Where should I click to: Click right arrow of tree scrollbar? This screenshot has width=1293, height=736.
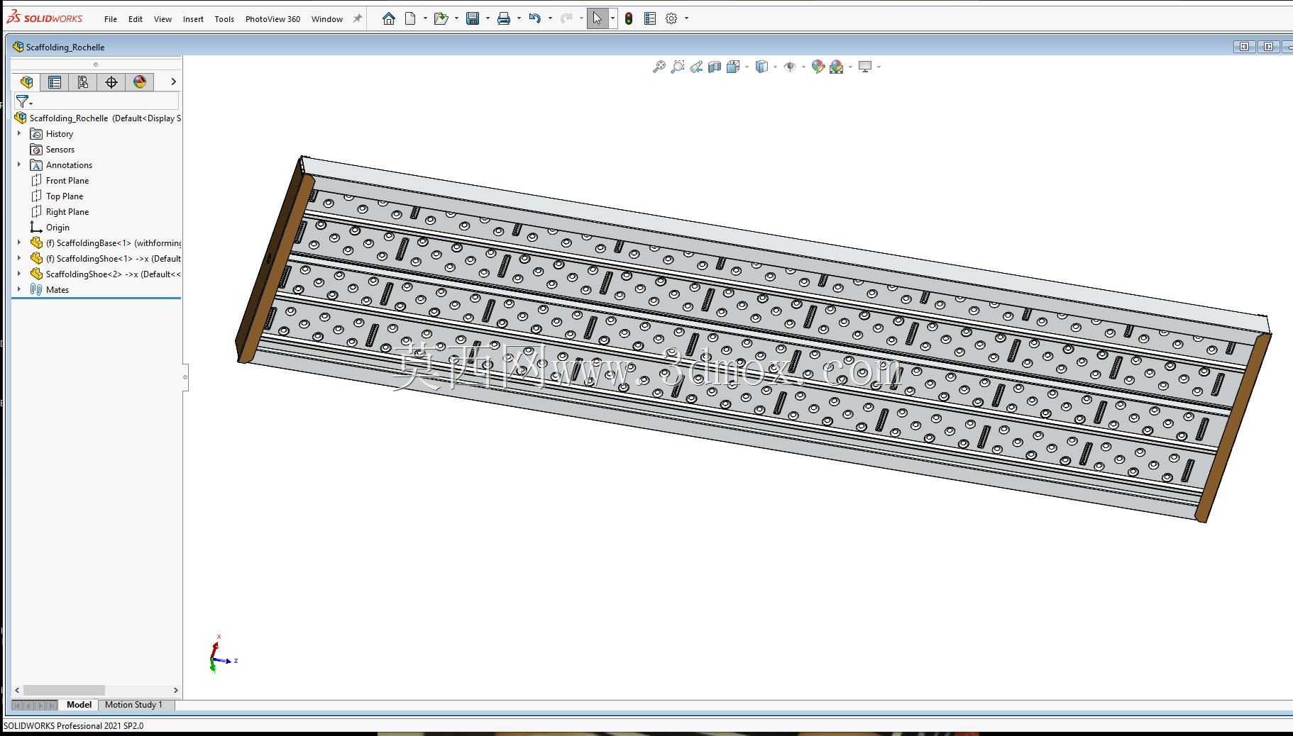[x=176, y=690]
